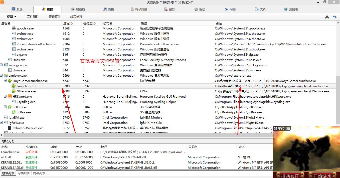Open the 内存列表 bottom tab
The height and width of the screenshot is (178, 340).
coord(39,173)
